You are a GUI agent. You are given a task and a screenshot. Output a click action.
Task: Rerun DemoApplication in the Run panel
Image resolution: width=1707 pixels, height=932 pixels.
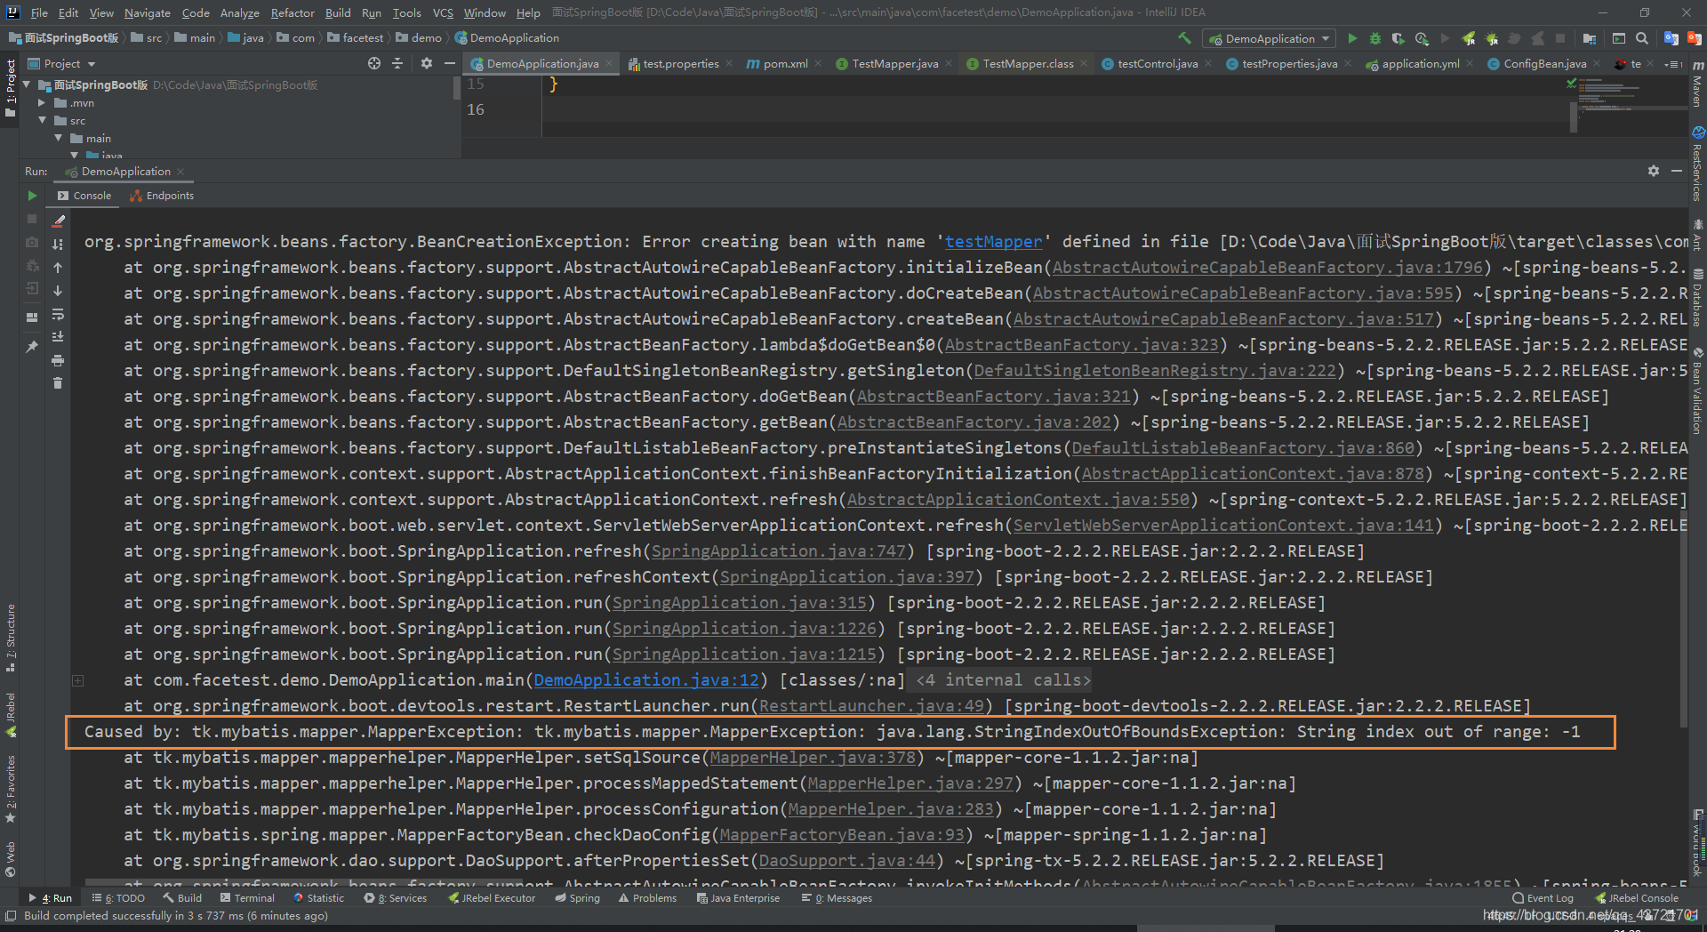(32, 196)
